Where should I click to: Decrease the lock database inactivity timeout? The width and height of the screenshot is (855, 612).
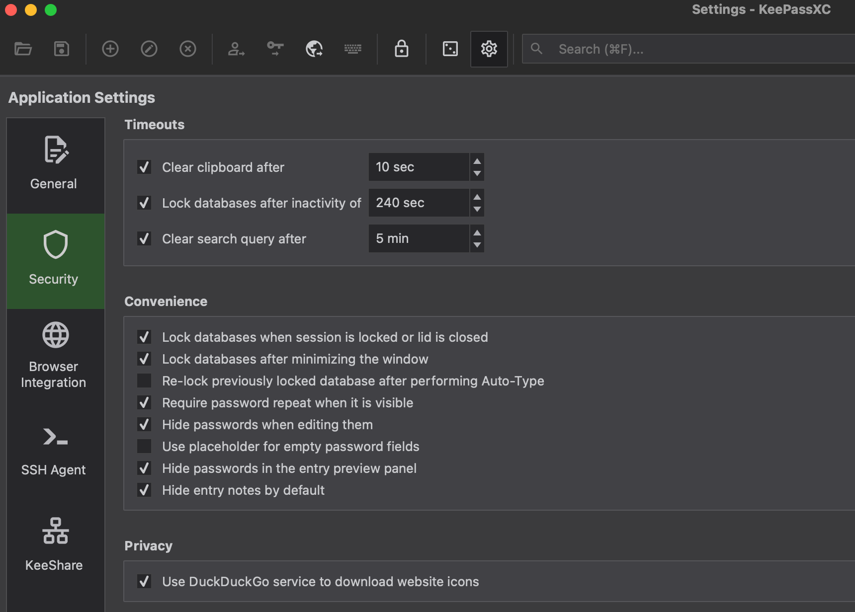click(477, 209)
